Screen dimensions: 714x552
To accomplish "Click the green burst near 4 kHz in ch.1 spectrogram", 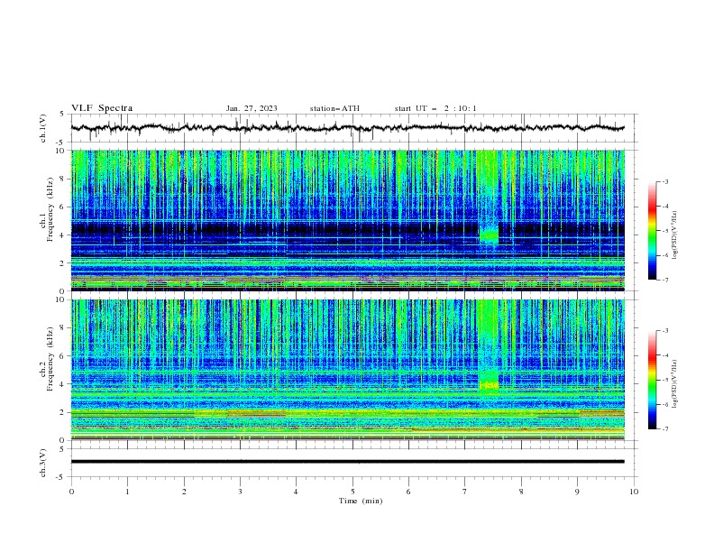I will coord(489,236).
